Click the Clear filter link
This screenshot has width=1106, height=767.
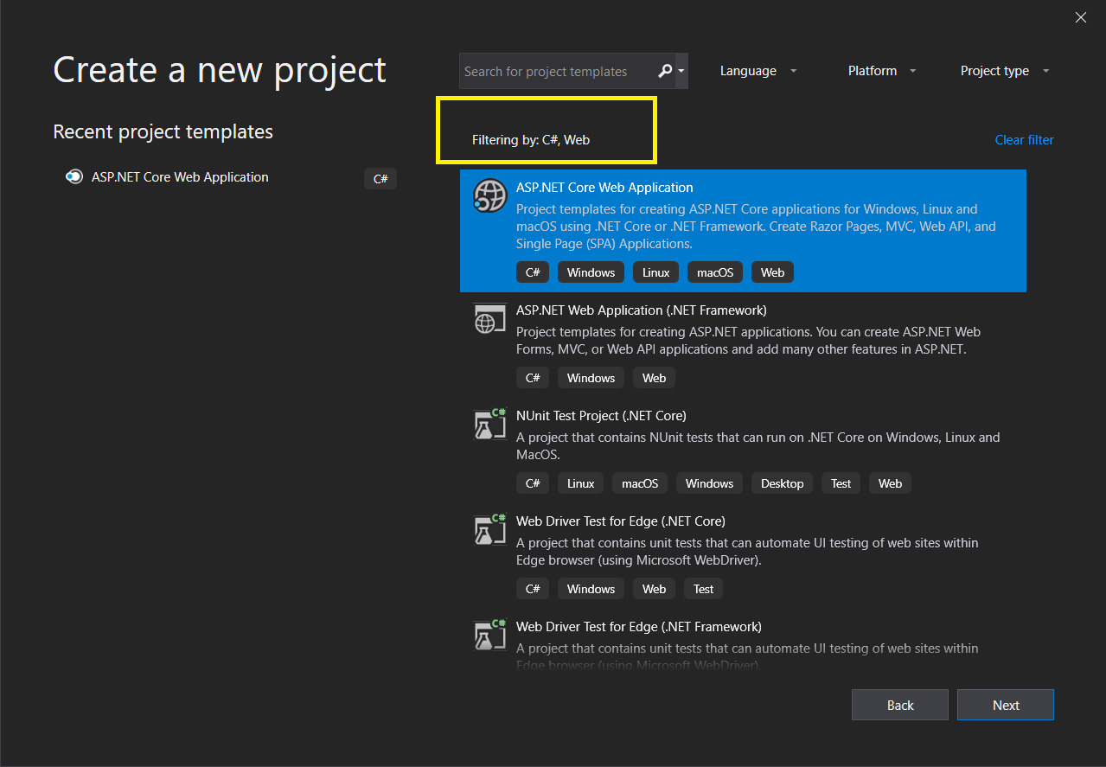pos(1024,140)
